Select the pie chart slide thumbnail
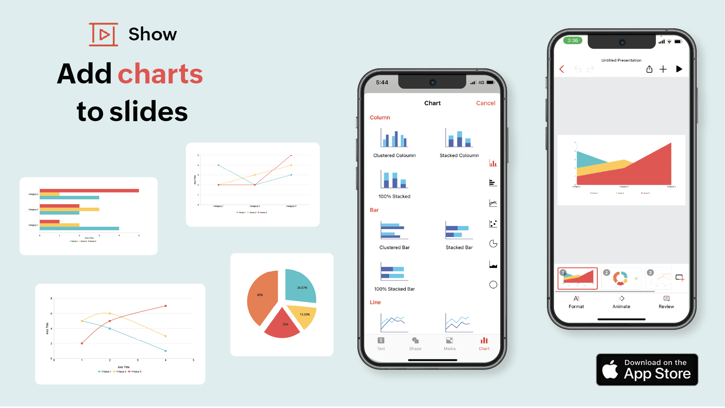The width and height of the screenshot is (725, 408). (x=620, y=277)
